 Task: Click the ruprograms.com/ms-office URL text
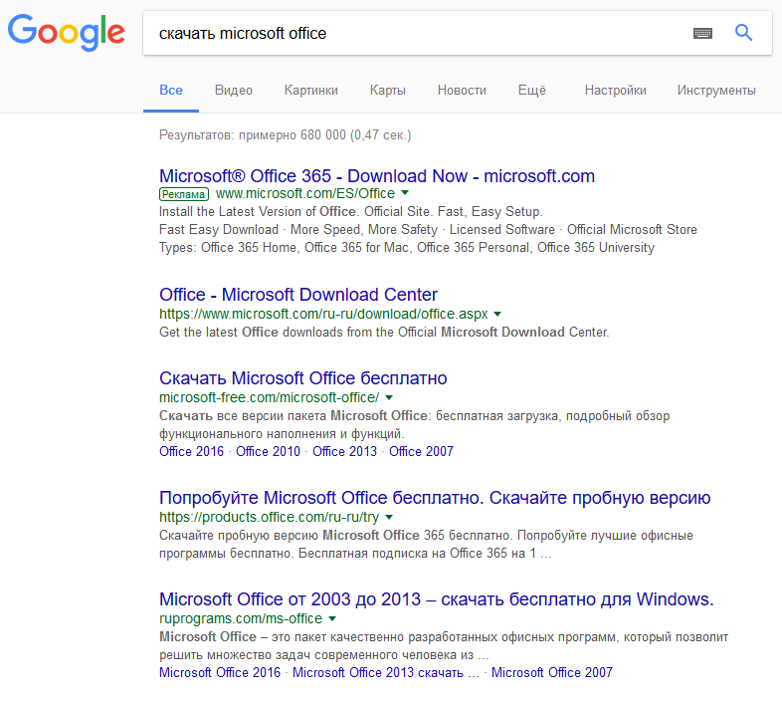(241, 618)
